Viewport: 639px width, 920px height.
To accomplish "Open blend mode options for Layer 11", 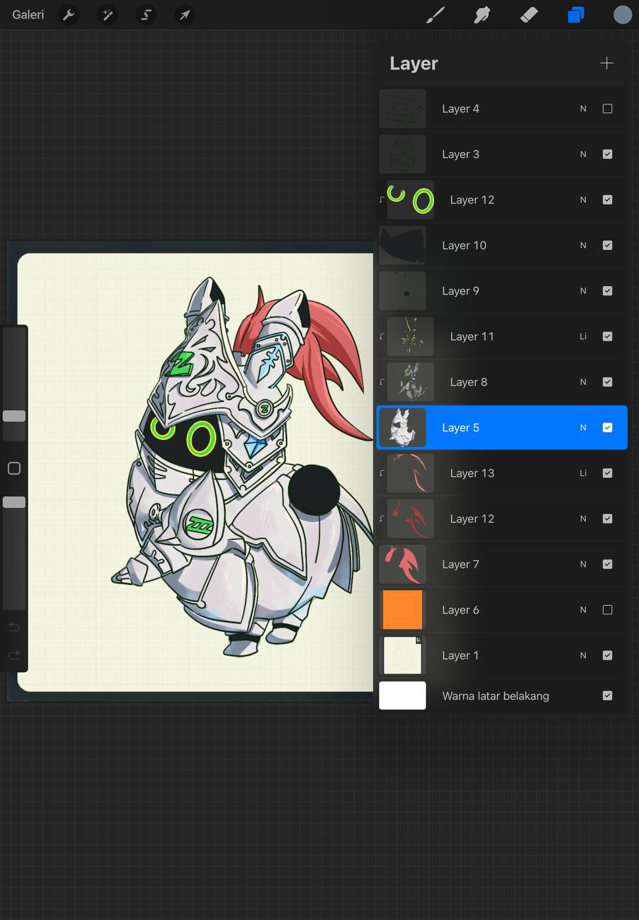I will point(583,336).
